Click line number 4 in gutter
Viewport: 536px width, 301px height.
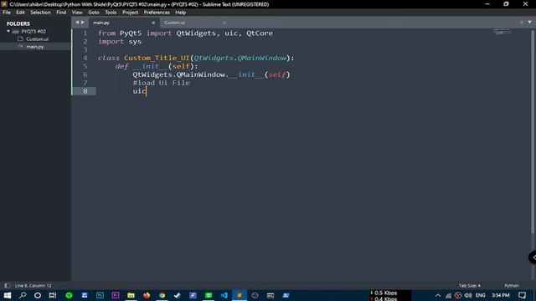coord(85,58)
